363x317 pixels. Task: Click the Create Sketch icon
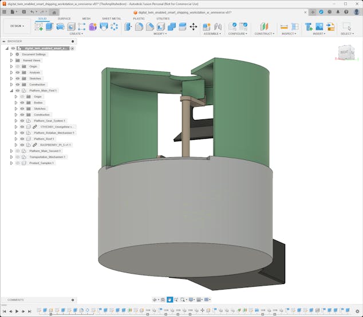(39, 26)
